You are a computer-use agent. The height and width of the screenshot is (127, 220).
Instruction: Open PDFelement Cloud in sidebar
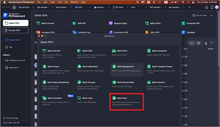pyautogui.click(x=15, y=60)
